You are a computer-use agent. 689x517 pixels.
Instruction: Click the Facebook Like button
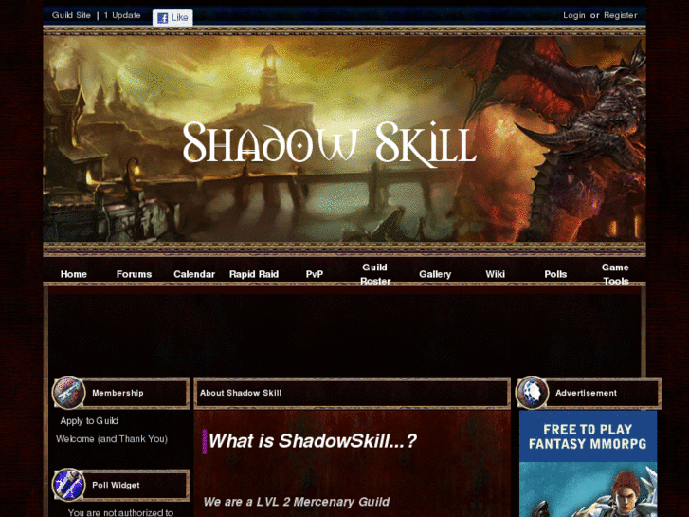pos(172,18)
